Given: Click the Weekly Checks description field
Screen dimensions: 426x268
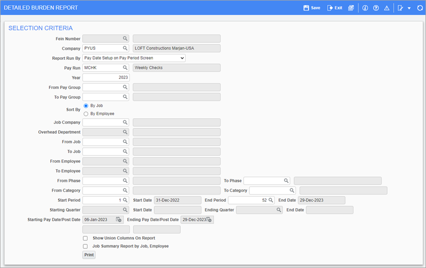Looking at the screenshot, I should pyautogui.click(x=177, y=67).
